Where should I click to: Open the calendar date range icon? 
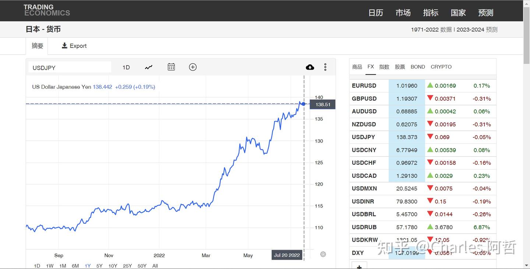pos(171,67)
